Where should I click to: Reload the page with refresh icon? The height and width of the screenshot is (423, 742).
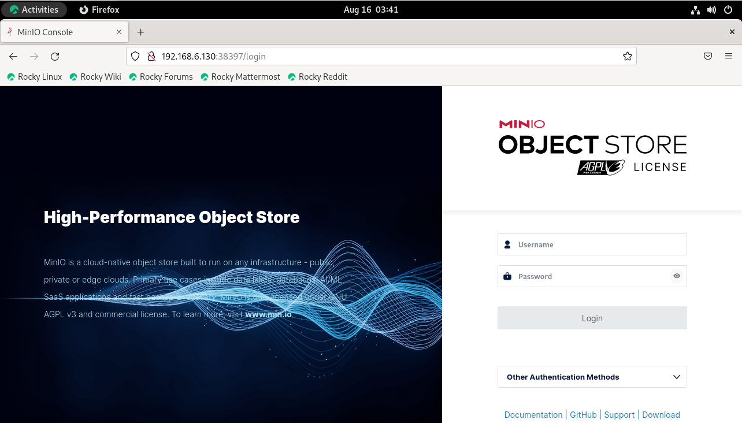[55, 56]
